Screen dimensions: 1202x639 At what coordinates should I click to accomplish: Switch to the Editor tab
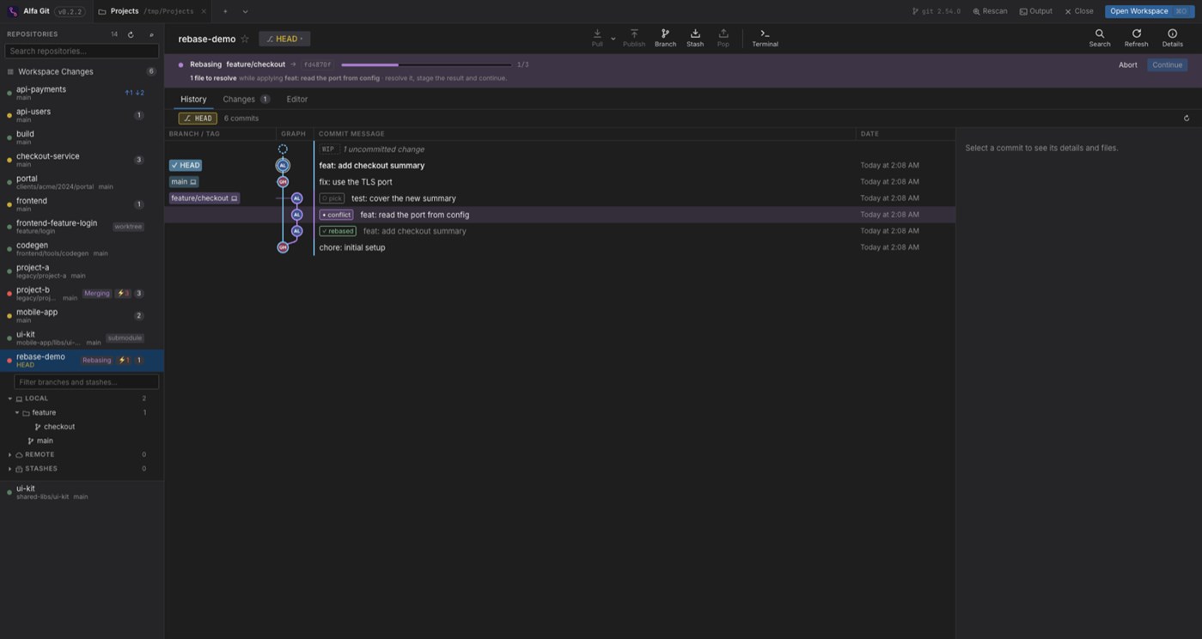click(x=297, y=100)
